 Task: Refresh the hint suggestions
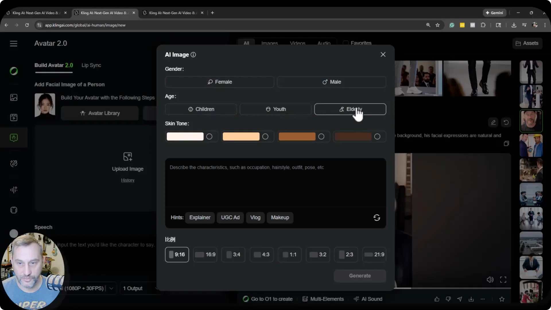coord(377,218)
